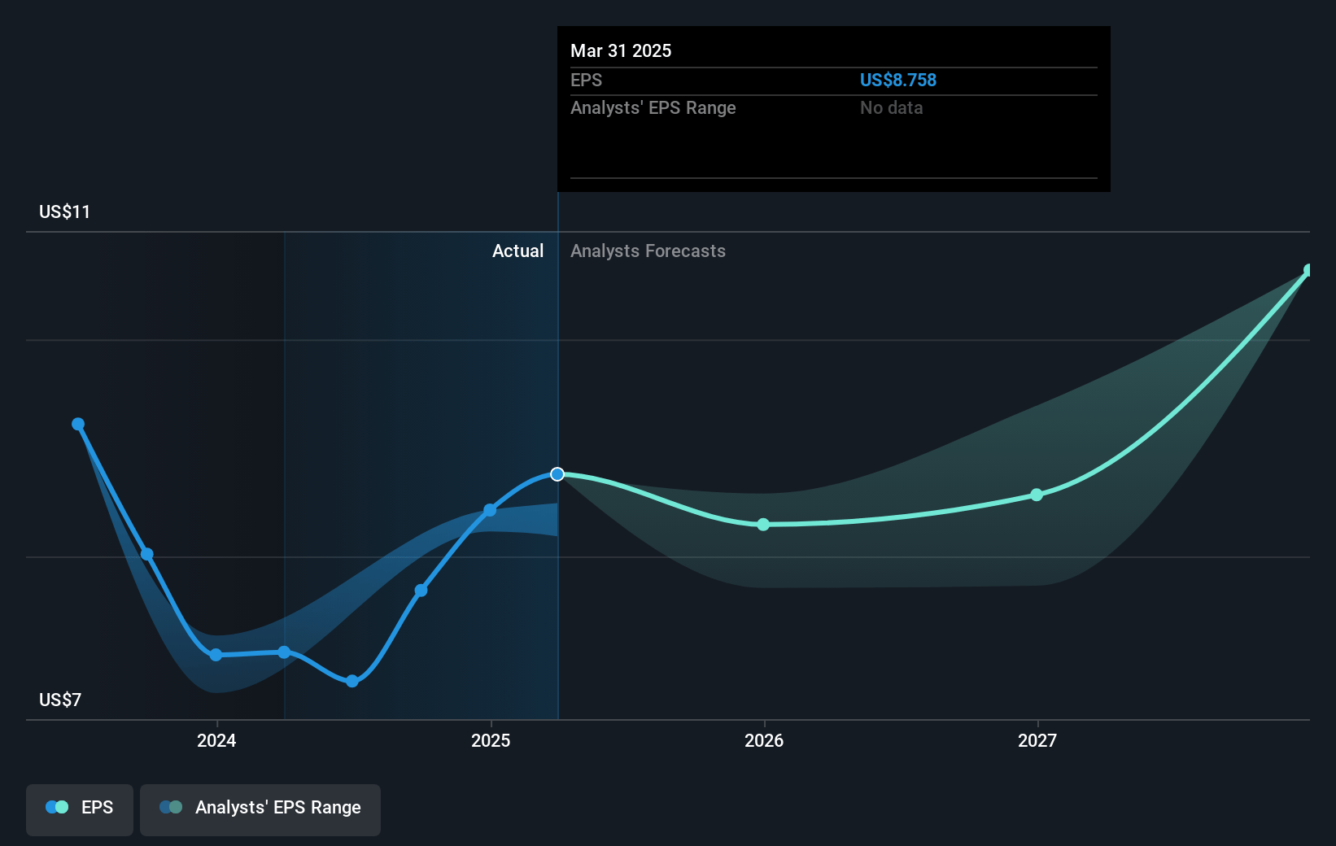Toggle the Analysts' EPS Range legend series
The image size is (1336, 846).
[260, 809]
